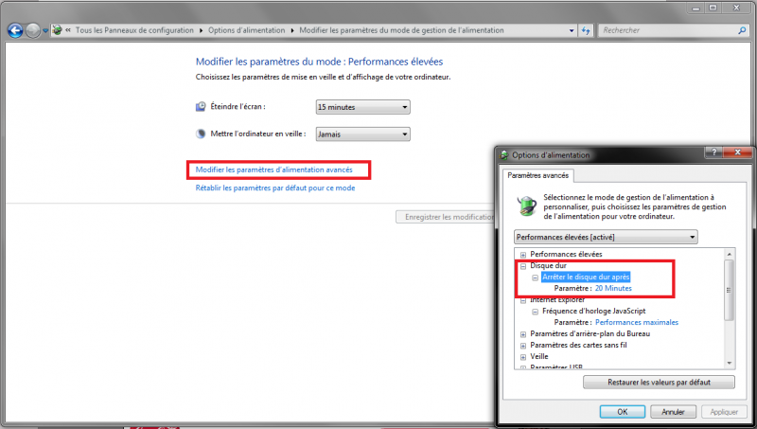The image size is (757, 429).
Task: Click the help question mark in Options d'alimentation dialog
Action: (714, 152)
